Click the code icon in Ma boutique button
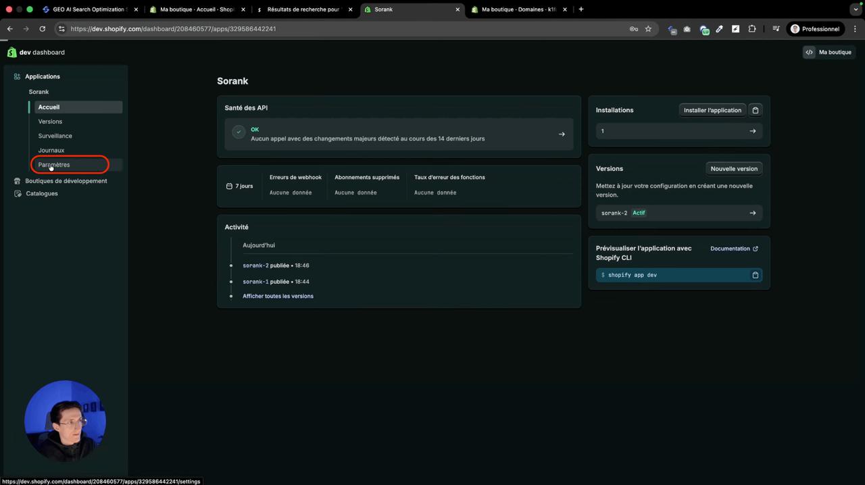This screenshot has height=485, width=865. click(x=809, y=52)
